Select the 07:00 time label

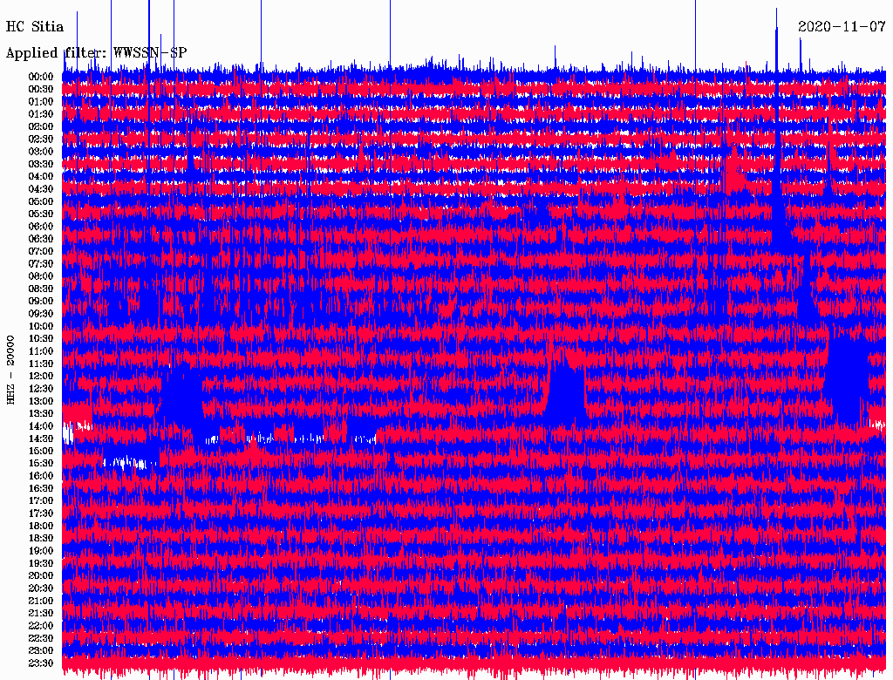coord(41,252)
